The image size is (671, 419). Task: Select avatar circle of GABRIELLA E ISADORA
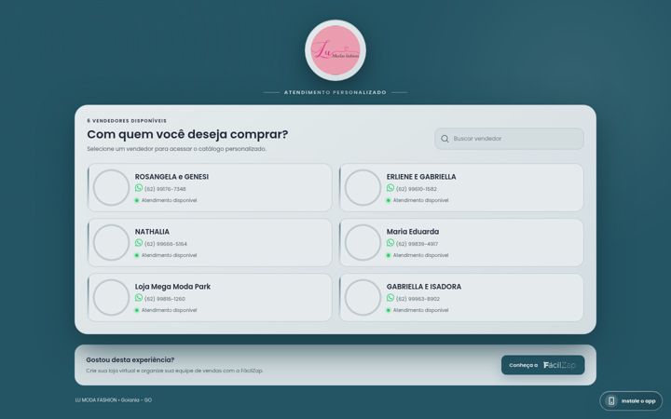click(x=363, y=297)
